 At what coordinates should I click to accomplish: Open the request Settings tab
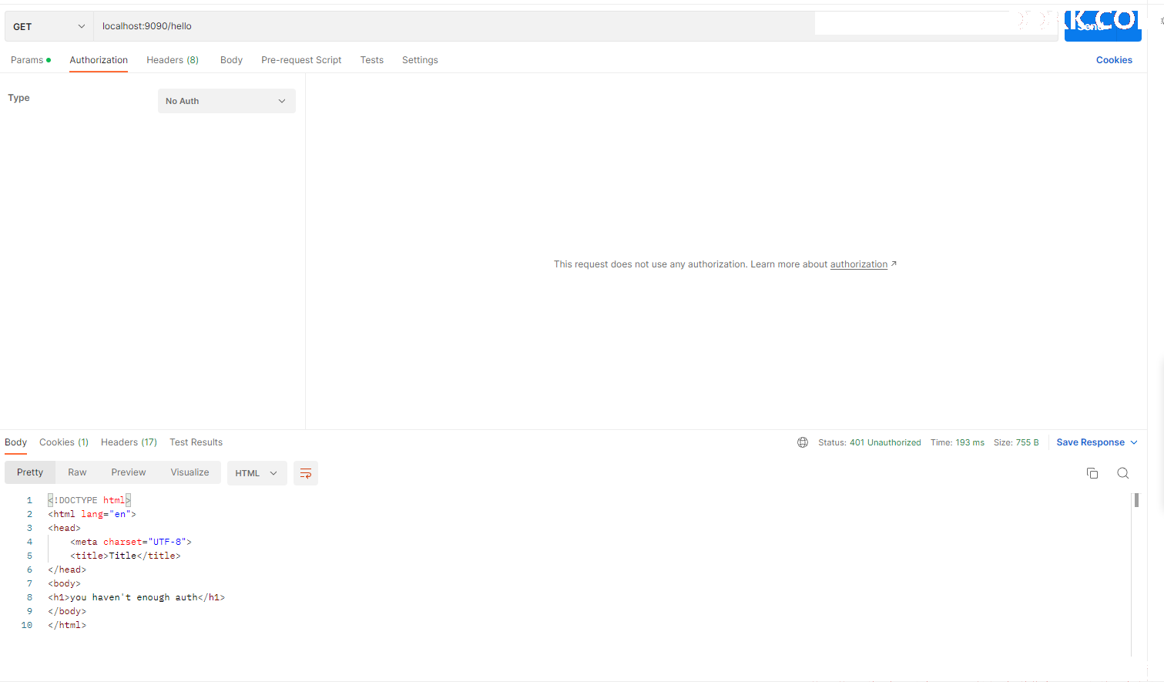pyautogui.click(x=420, y=60)
